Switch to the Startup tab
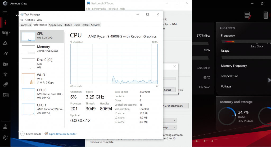 (x=68, y=25)
